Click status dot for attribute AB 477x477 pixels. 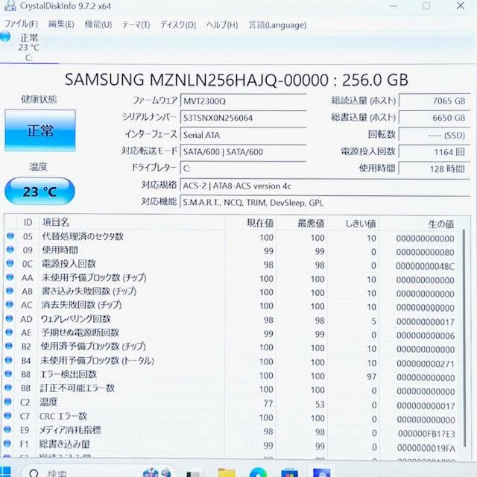coord(10,291)
